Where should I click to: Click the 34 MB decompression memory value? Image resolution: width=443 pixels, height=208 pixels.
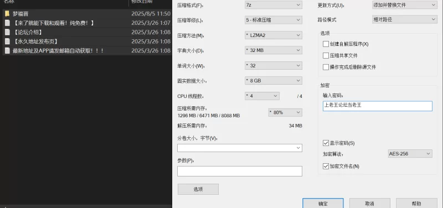pos(295,126)
